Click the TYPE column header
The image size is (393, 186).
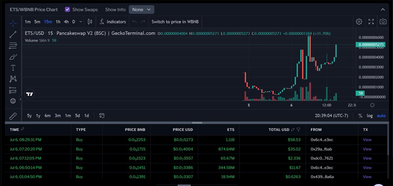81,129
